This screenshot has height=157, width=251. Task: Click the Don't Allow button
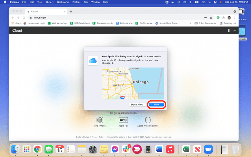click(137, 104)
